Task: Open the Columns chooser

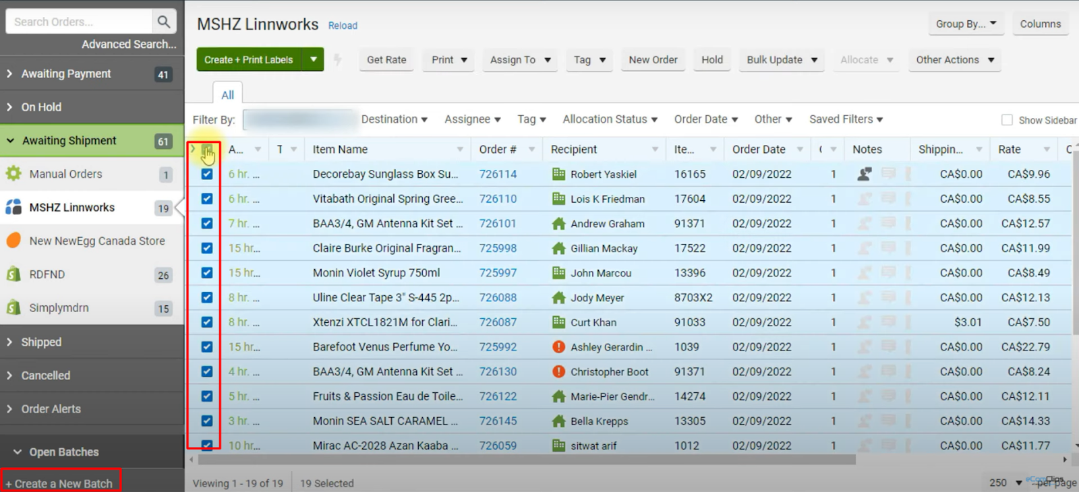Action: coord(1041,24)
